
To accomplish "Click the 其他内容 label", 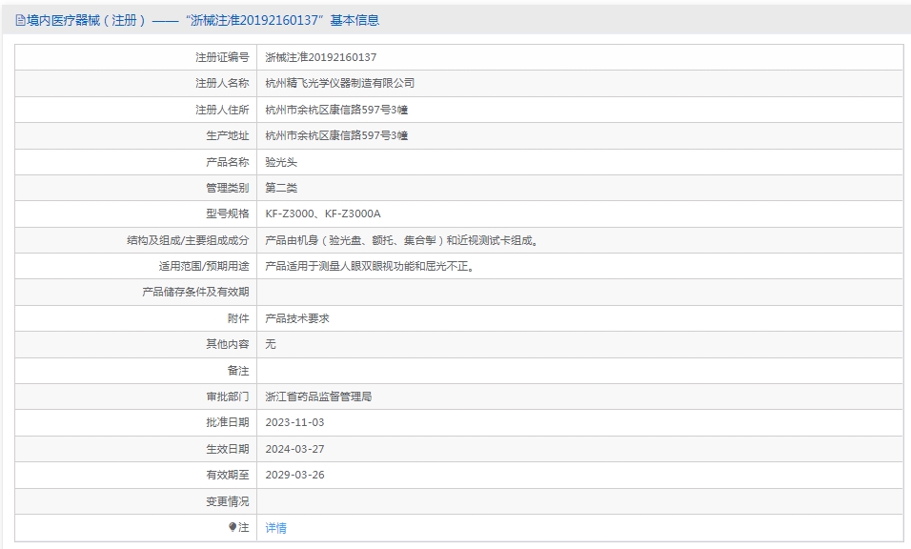I will pos(227,344).
